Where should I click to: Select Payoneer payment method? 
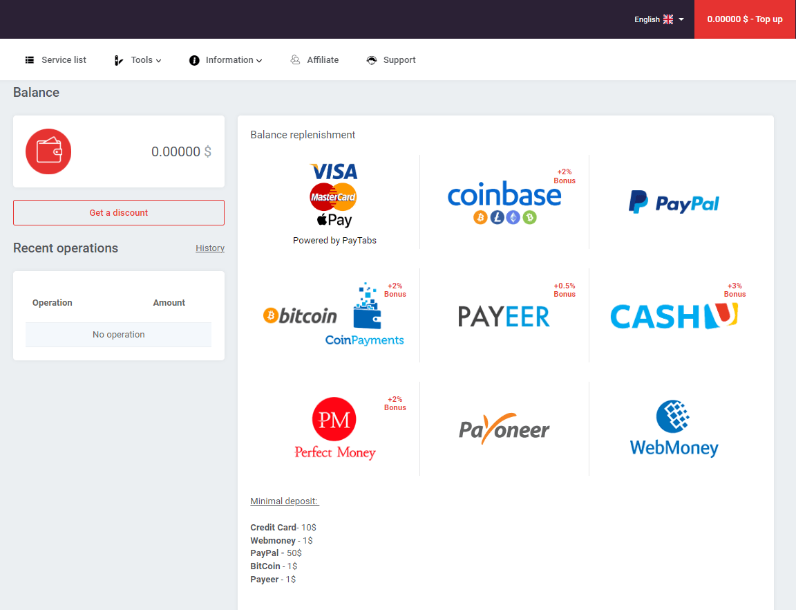point(504,429)
